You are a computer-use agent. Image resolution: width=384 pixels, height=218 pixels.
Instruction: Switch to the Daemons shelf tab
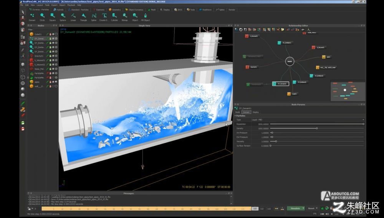pyautogui.click(x=99, y=10)
